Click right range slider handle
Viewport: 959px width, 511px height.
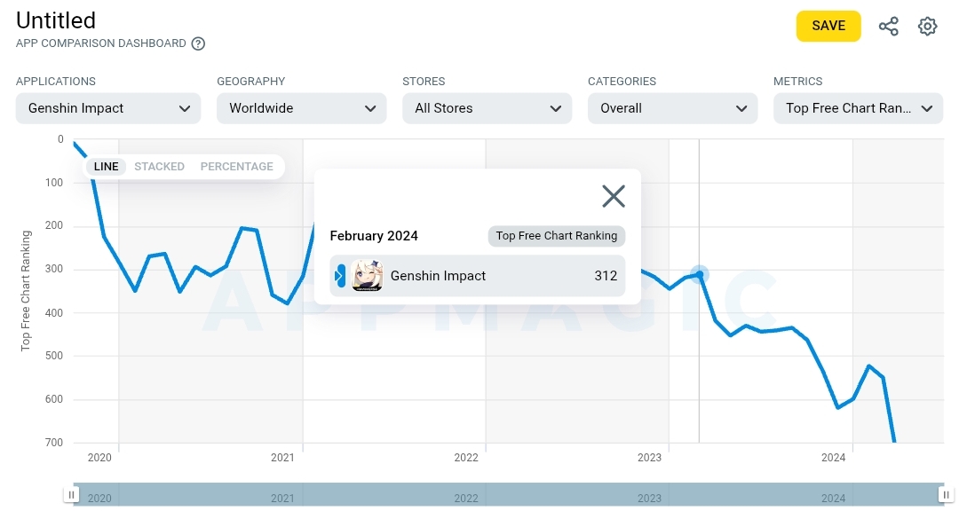tap(947, 494)
